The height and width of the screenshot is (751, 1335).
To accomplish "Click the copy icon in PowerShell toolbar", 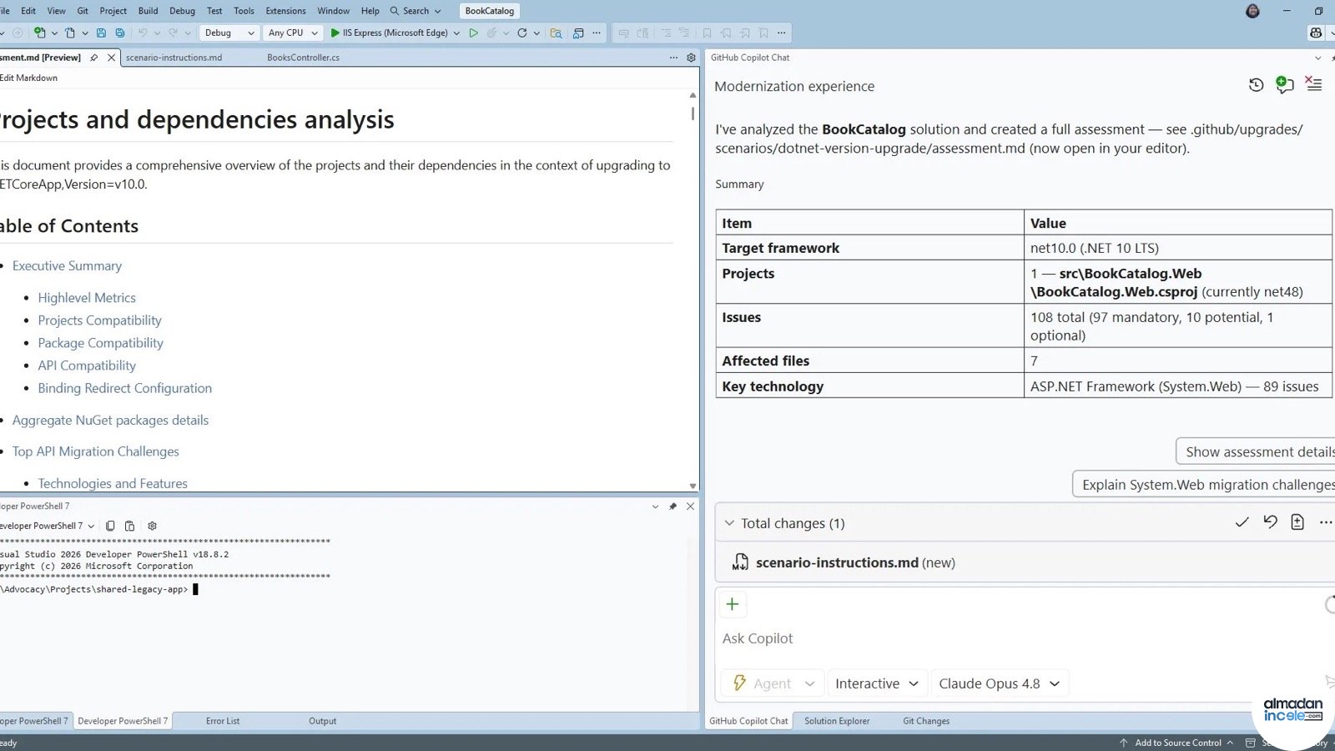I will click(x=110, y=526).
